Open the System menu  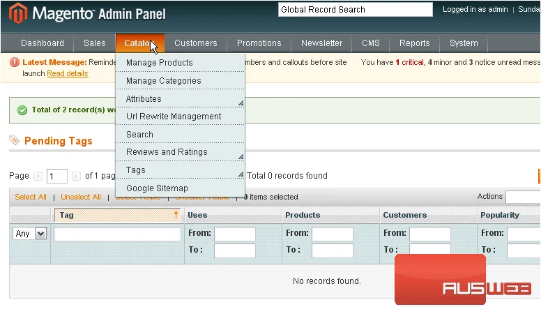click(464, 43)
